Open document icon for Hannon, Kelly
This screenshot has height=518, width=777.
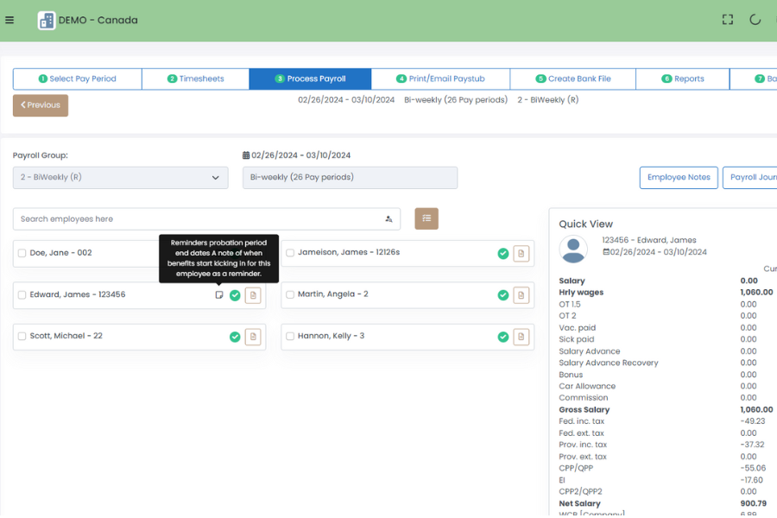[x=521, y=337]
